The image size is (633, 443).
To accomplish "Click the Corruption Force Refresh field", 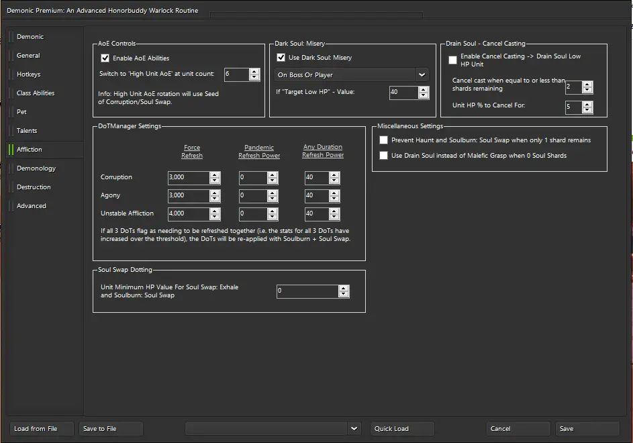I will [189, 178].
